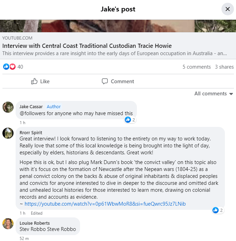The width and height of the screenshot is (236, 241).
Task: Close Jake's post dialog
Action: (x=227, y=9)
